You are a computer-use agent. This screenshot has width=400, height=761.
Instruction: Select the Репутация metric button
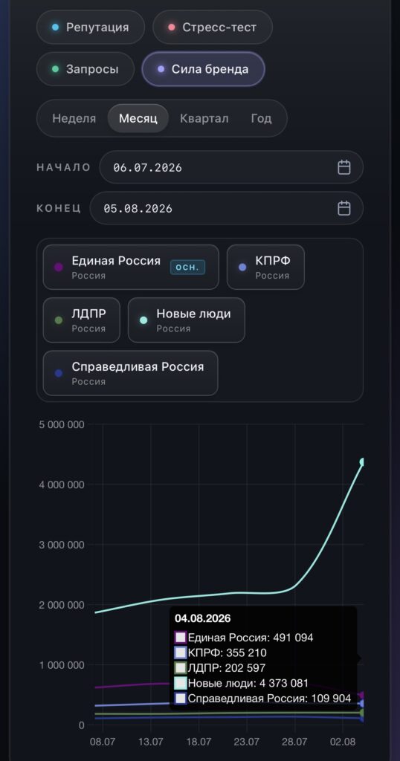90,27
